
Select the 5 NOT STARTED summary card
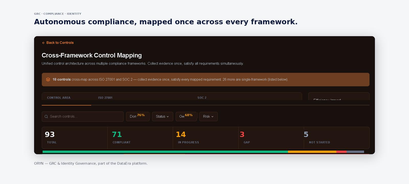pyautogui.click(x=336, y=138)
